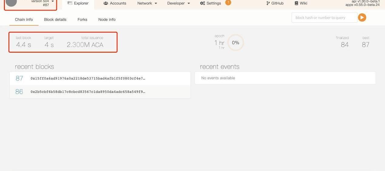Click the Settings gears icon
Viewport: 385px width, 171px height.
pyautogui.click(x=202, y=3)
